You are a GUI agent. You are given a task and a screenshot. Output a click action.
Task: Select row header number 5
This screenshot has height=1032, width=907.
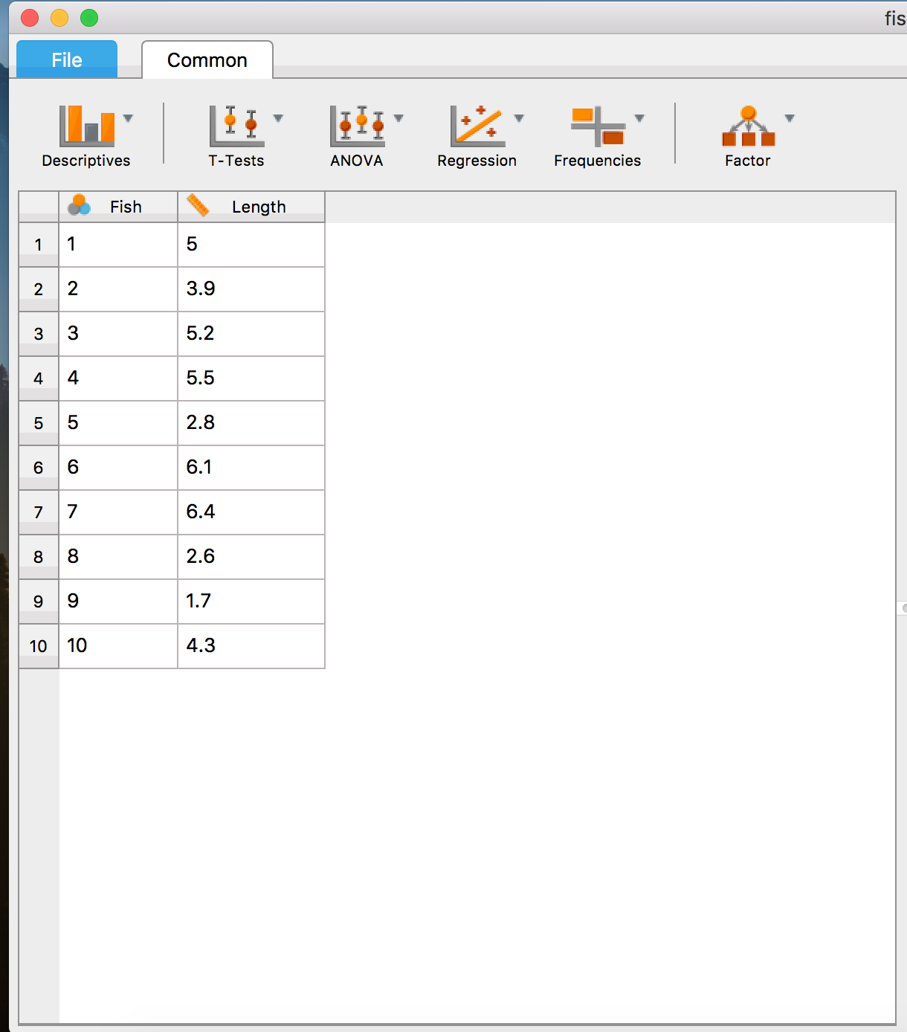pos(39,423)
